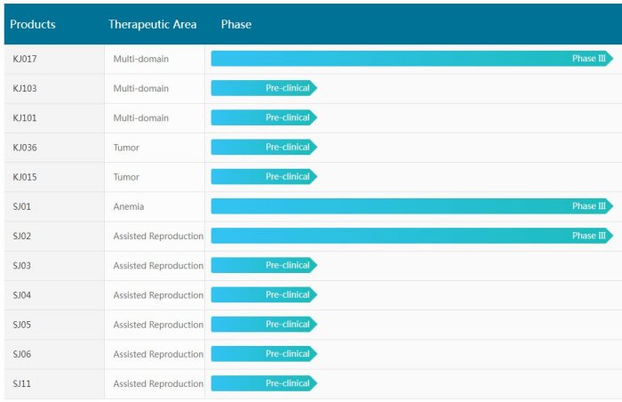Click the Tumor cell in the KJ036 row
Viewport: 622px width, 402px height.
[126, 148]
